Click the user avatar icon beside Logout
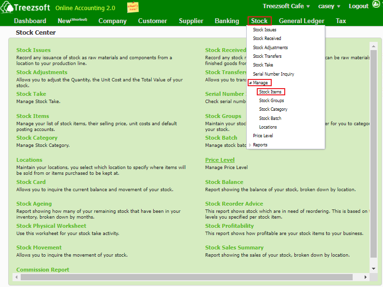Screen dimensions: 383x287 click(x=377, y=6)
